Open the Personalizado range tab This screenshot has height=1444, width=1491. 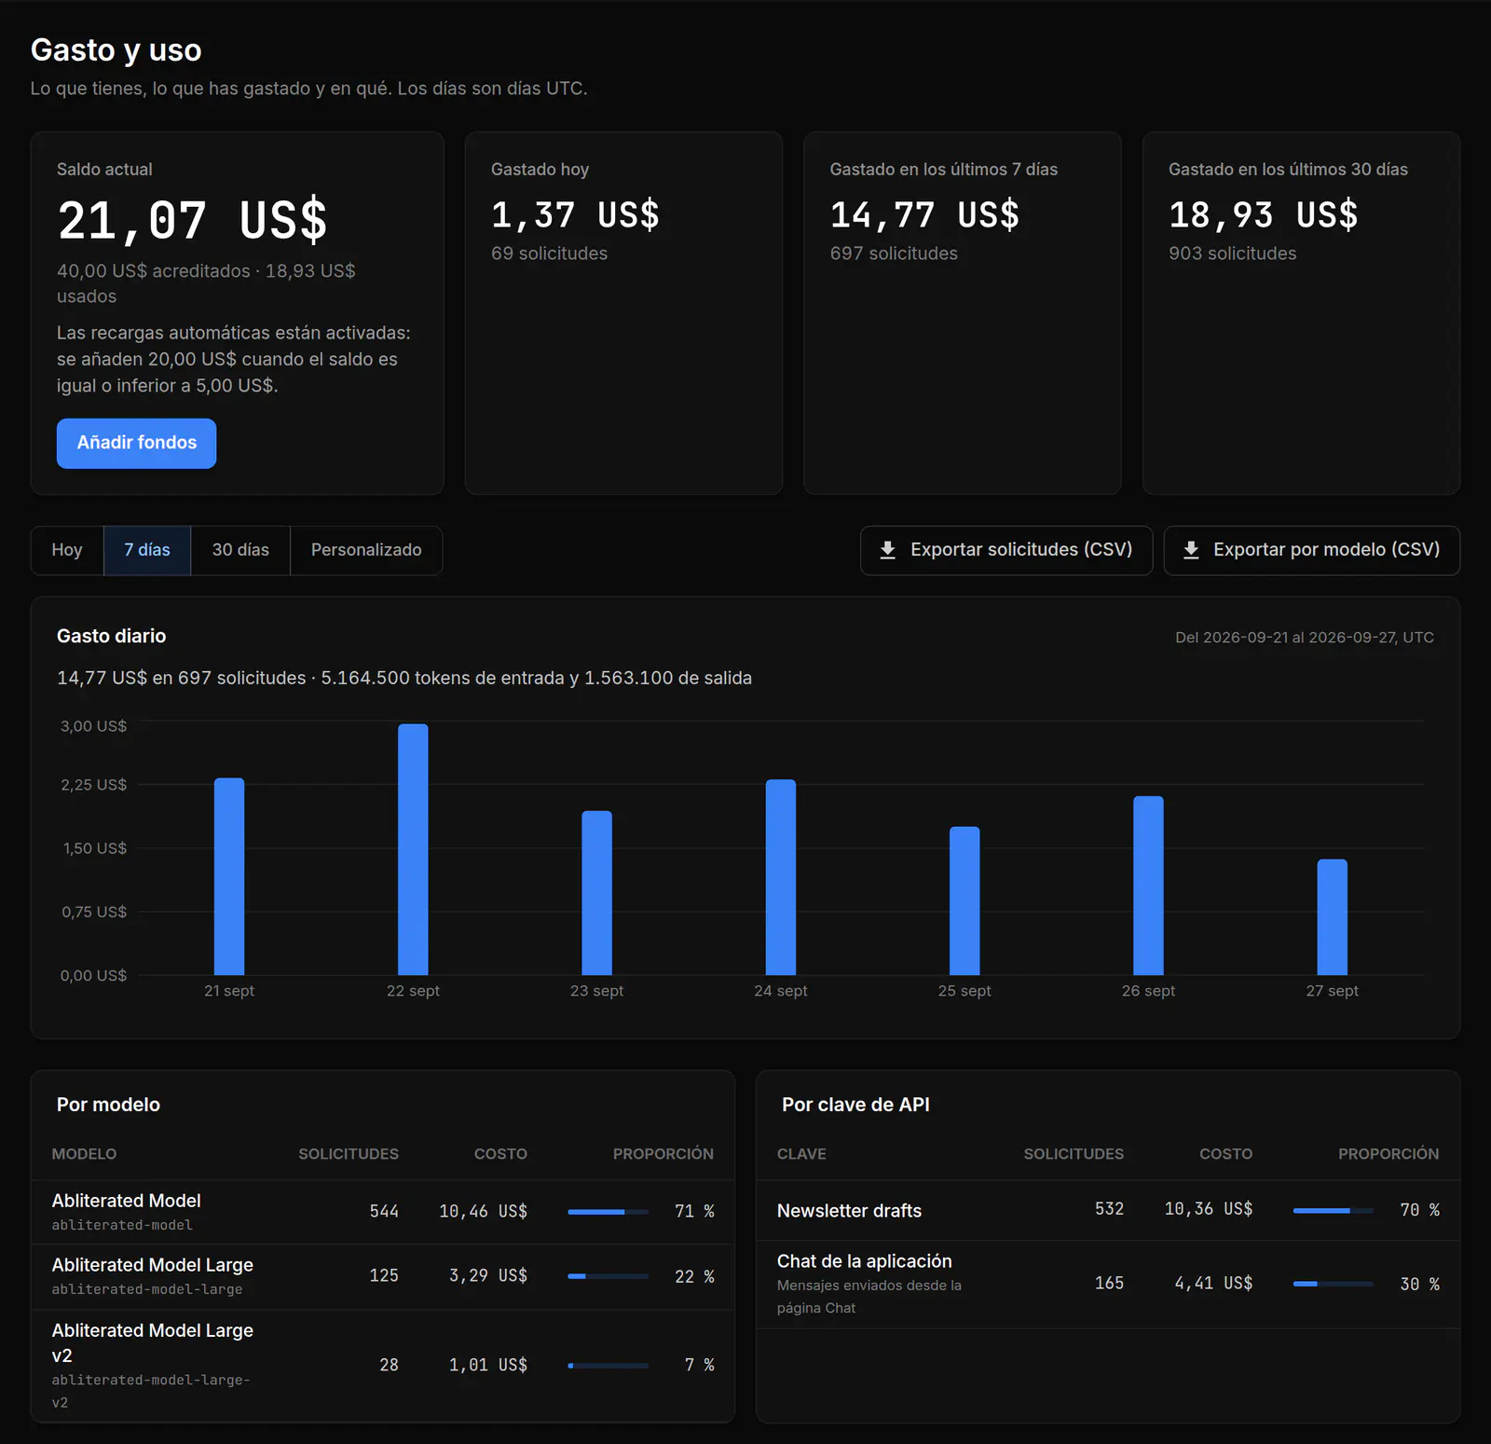tap(366, 550)
